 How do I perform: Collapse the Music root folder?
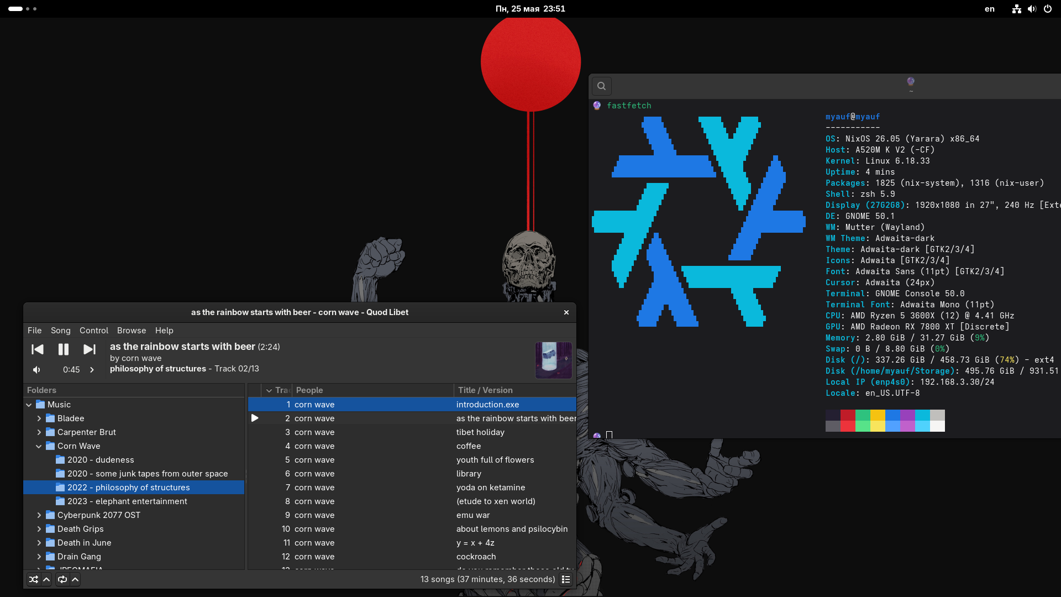(29, 405)
